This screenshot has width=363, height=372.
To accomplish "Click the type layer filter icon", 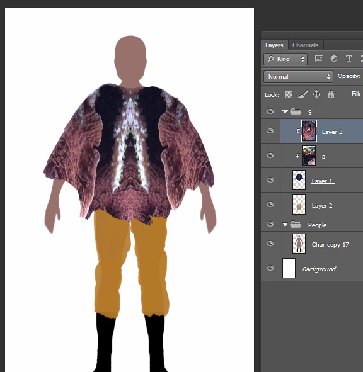I will pyautogui.click(x=349, y=59).
